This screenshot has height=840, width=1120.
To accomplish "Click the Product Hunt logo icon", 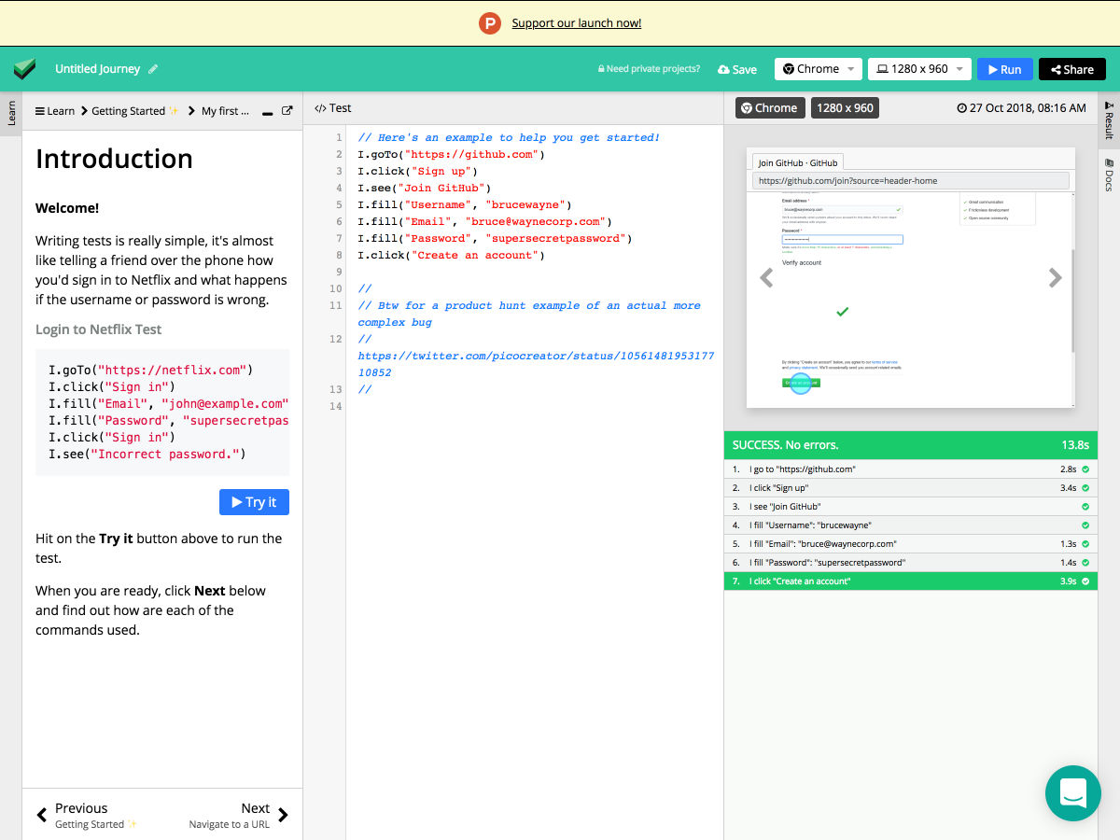I will pyautogui.click(x=490, y=23).
